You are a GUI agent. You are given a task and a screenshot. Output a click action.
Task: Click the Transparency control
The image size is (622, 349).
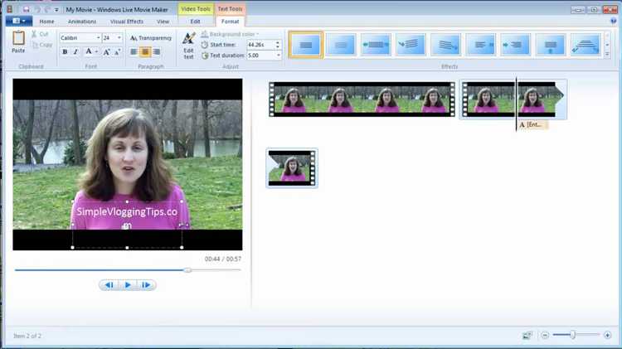coord(151,38)
